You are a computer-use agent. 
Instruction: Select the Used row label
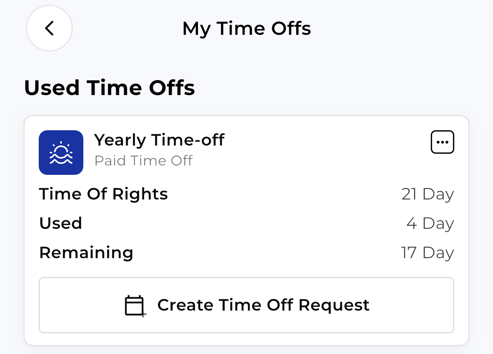point(61,223)
